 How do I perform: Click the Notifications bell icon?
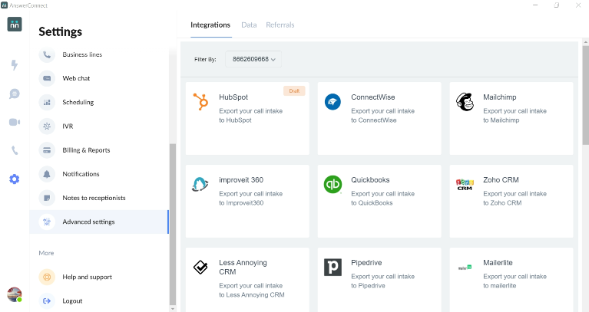[47, 174]
